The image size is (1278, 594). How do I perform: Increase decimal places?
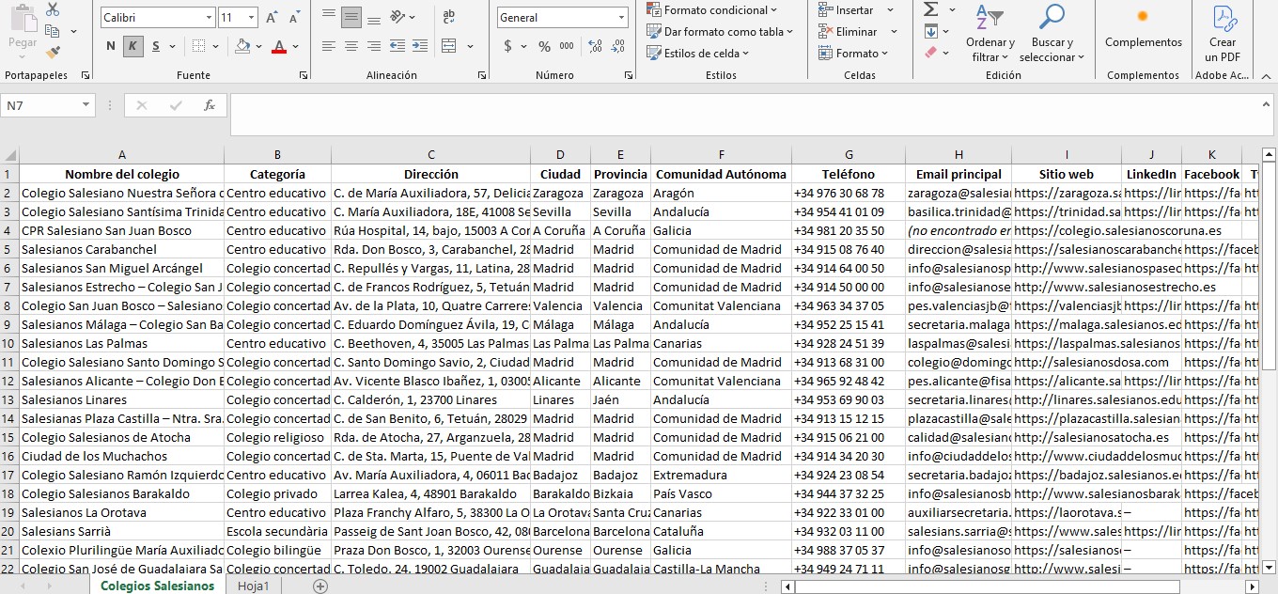(x=594, y=46)
